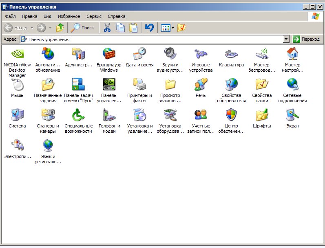
Task: Click the Undo arrow toolbar icon
Action: (x=149, y=28)
